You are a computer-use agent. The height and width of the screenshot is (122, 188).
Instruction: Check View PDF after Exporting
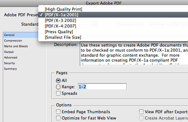click(x=141, y=112)
